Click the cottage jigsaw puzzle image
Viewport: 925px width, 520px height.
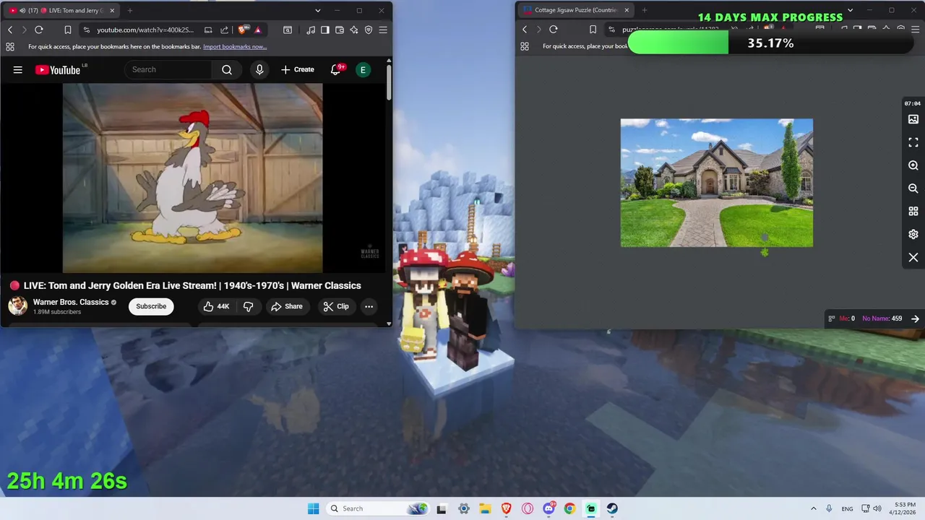coord(717,183)
